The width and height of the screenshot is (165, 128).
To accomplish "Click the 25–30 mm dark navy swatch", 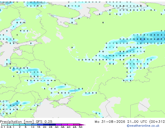I will (x=52, y=125).
